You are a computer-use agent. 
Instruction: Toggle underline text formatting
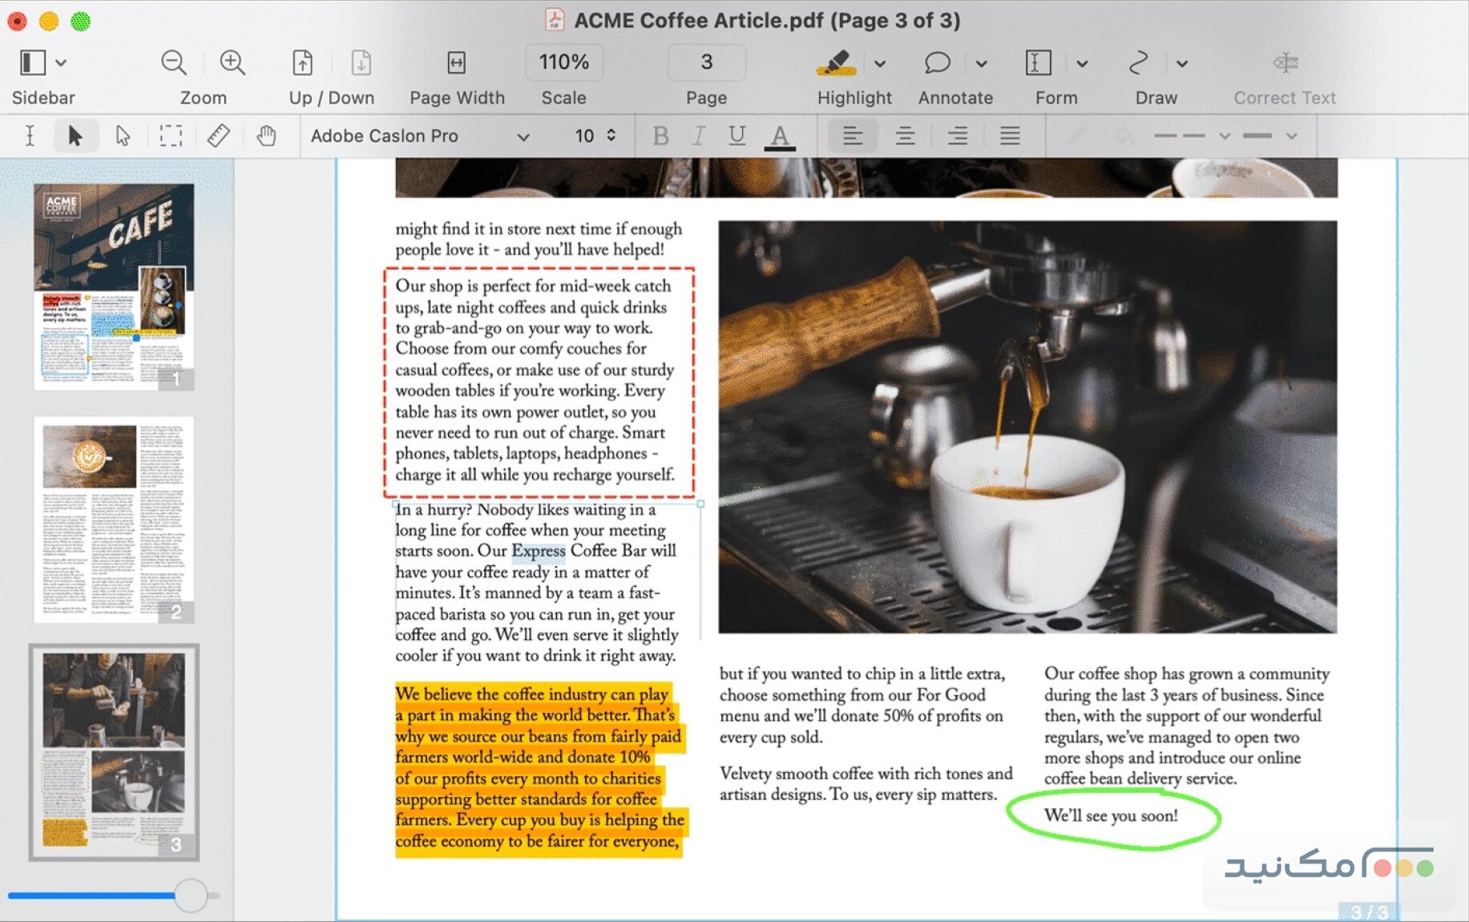(737, 135)
